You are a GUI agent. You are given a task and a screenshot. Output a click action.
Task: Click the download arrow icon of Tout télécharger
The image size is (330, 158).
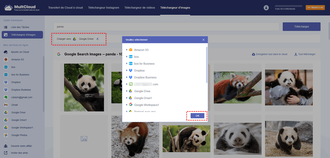coord(296,54)
